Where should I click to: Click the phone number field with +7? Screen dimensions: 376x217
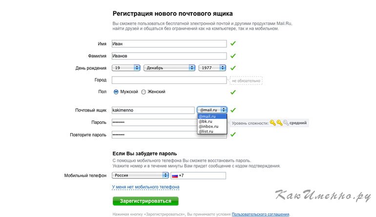point(198,176)
